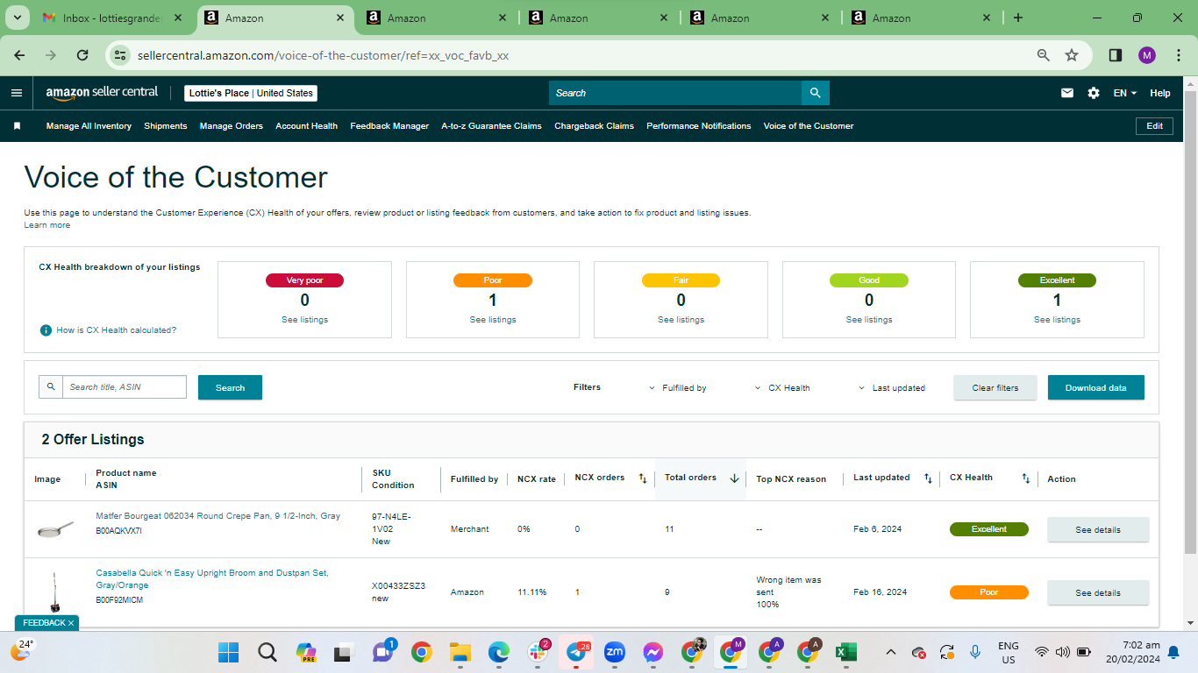Open the EN language dropdown
Image resolution: width=1198 pixels, height=673 pixels.
pos(1125,93)
